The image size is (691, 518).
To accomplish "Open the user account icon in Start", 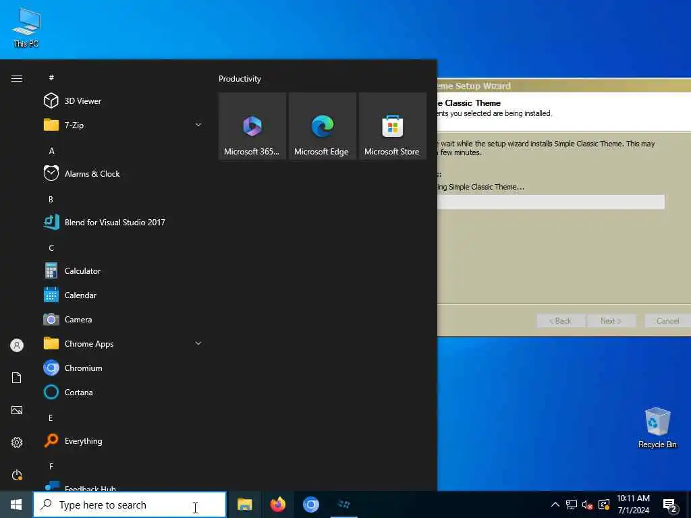I will [17, 345].
